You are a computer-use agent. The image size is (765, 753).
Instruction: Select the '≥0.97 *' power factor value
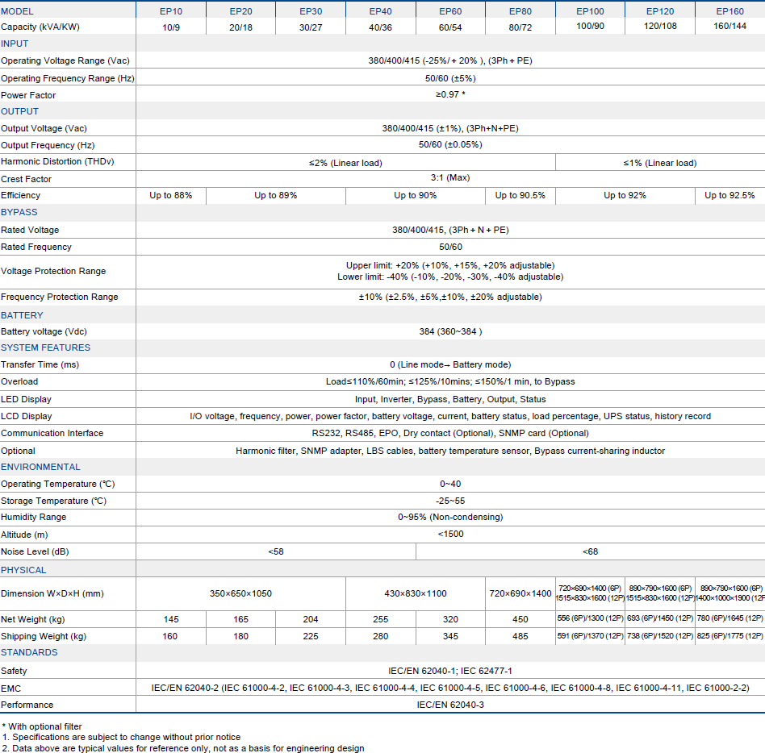(450, 94)
